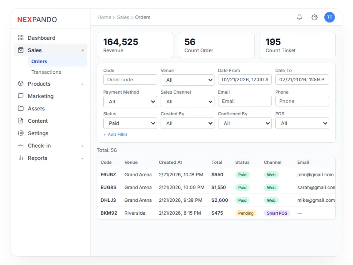This screenshot has height=265, width=353.
Task: Open the Confirmed By dropdown
Action: [x=245, y=123]
